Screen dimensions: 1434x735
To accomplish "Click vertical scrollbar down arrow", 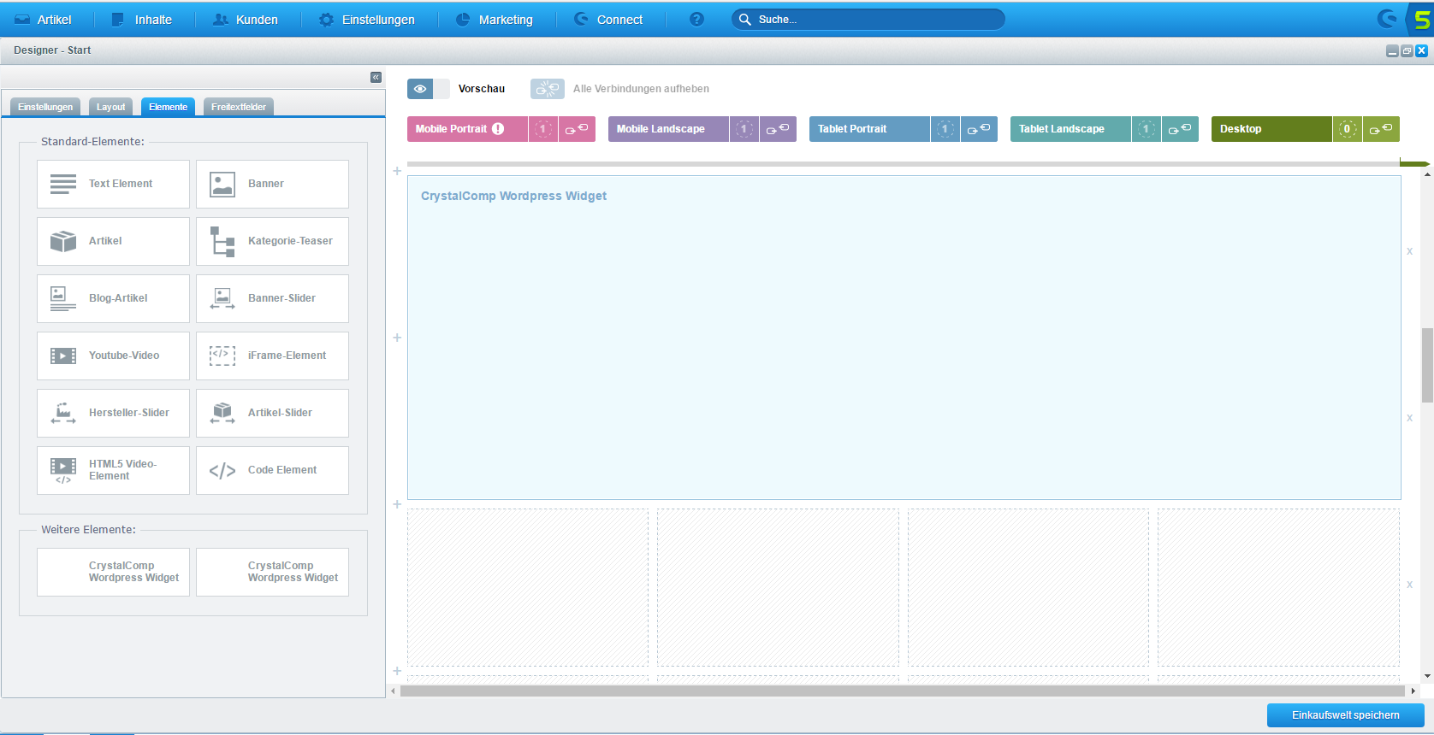I will (x=1427, y=676).
